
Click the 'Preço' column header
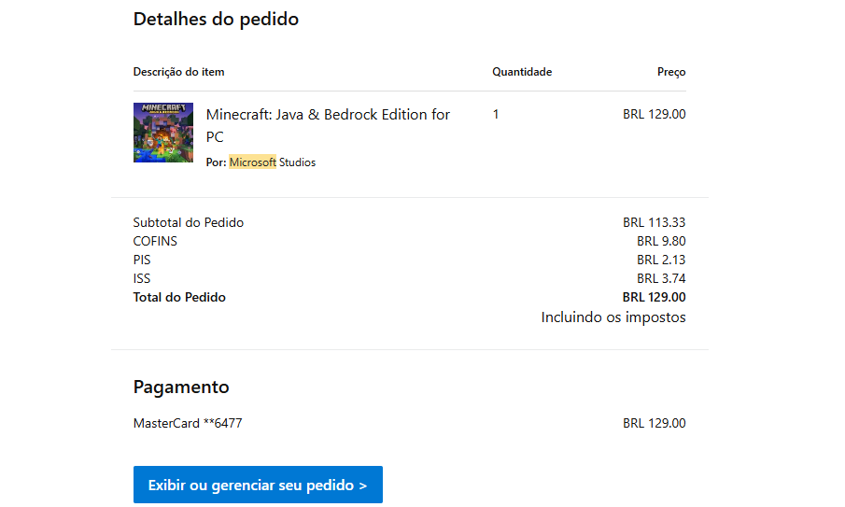pyautogui.click(x=670, y=72)
